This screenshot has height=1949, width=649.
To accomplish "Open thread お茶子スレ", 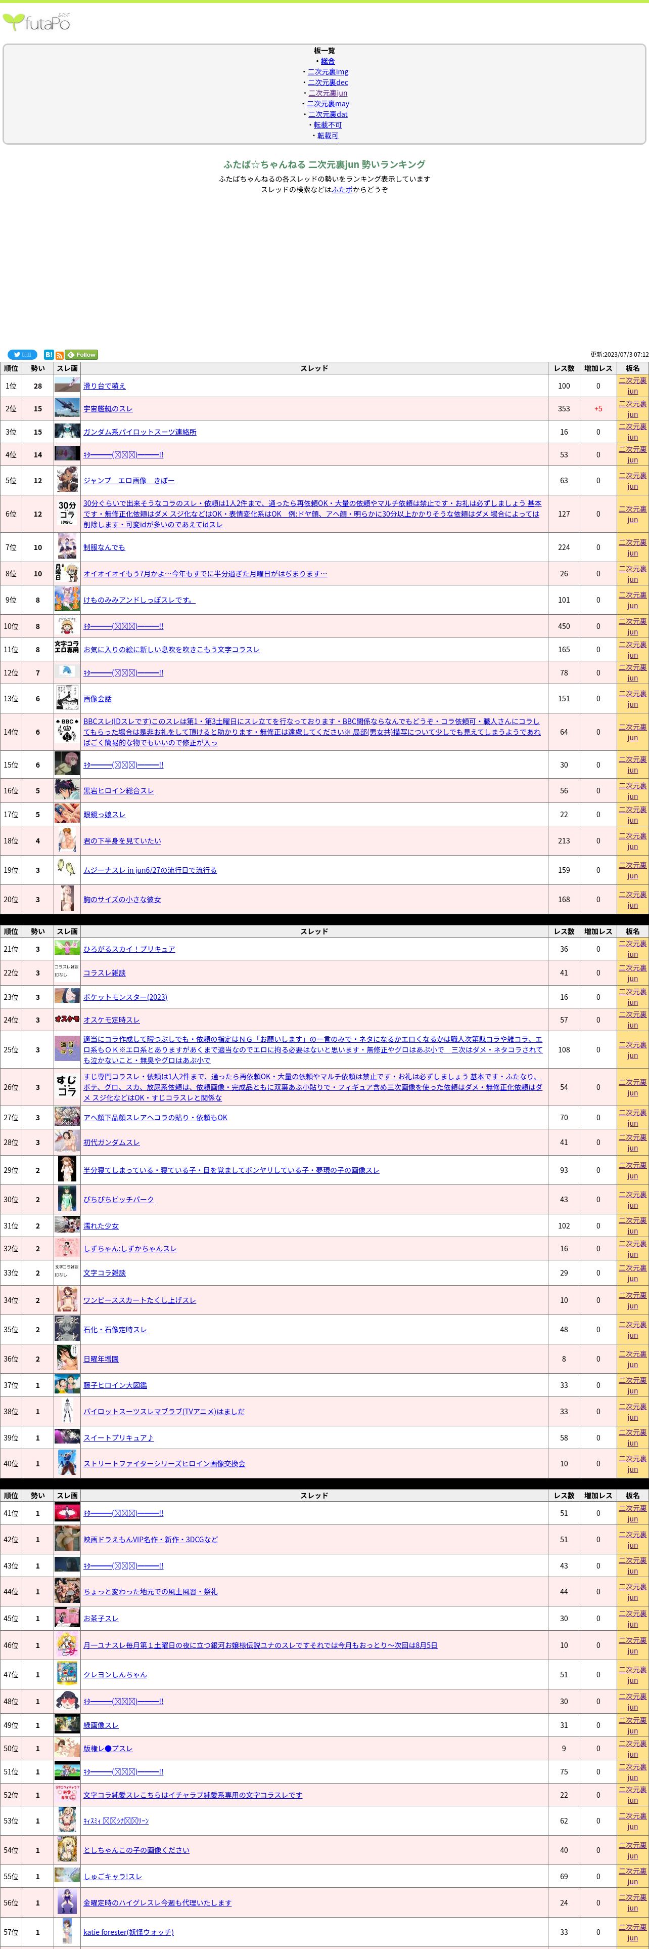I will click(x=101, y=1619).
